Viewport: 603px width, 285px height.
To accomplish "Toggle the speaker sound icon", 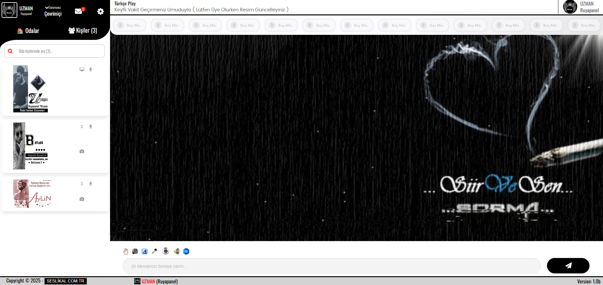I will coord(177,251).
